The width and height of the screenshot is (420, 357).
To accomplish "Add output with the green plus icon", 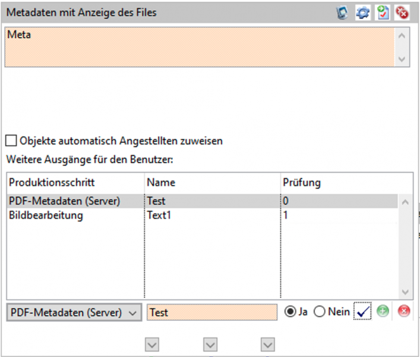I will 383,312.
